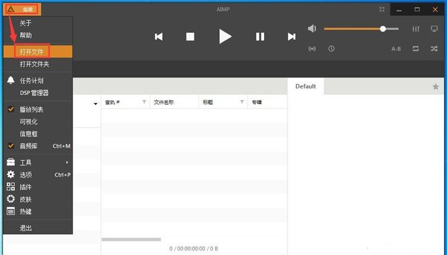Choose 打开文件 in the menu
This screenshot has height=255, width=447.
pos(38,52)
